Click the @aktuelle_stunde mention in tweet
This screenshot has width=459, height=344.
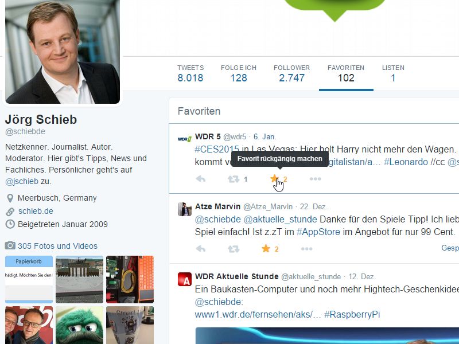click(280, 220)
